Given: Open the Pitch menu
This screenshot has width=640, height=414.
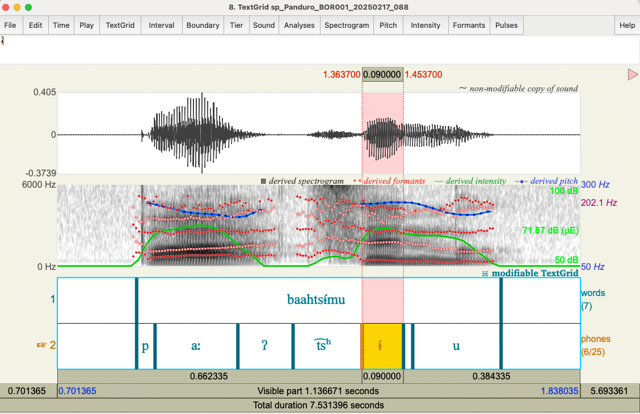Looking at the screenshot, I should 388,25.
